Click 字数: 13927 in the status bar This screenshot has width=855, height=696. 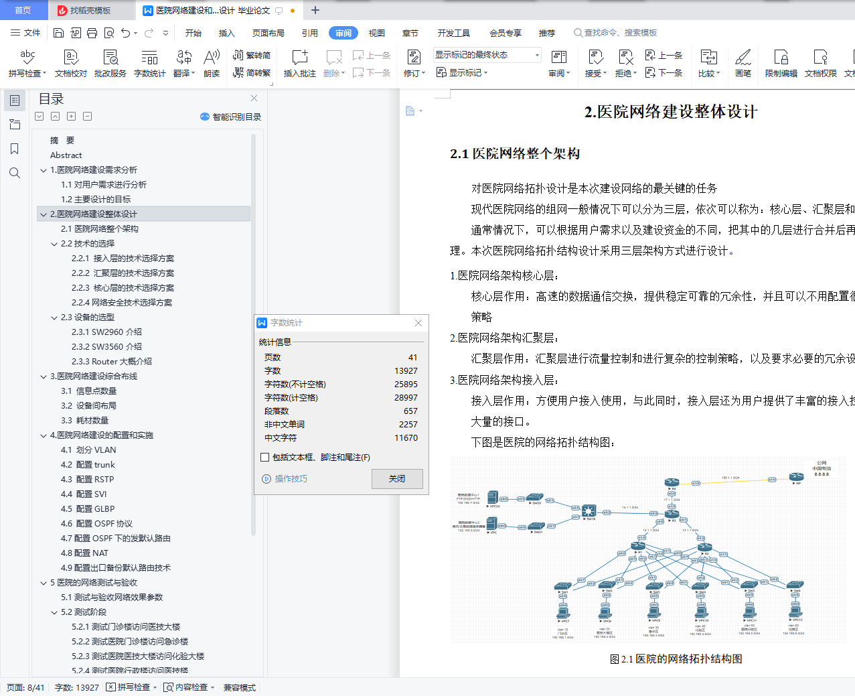pos(76,687)
